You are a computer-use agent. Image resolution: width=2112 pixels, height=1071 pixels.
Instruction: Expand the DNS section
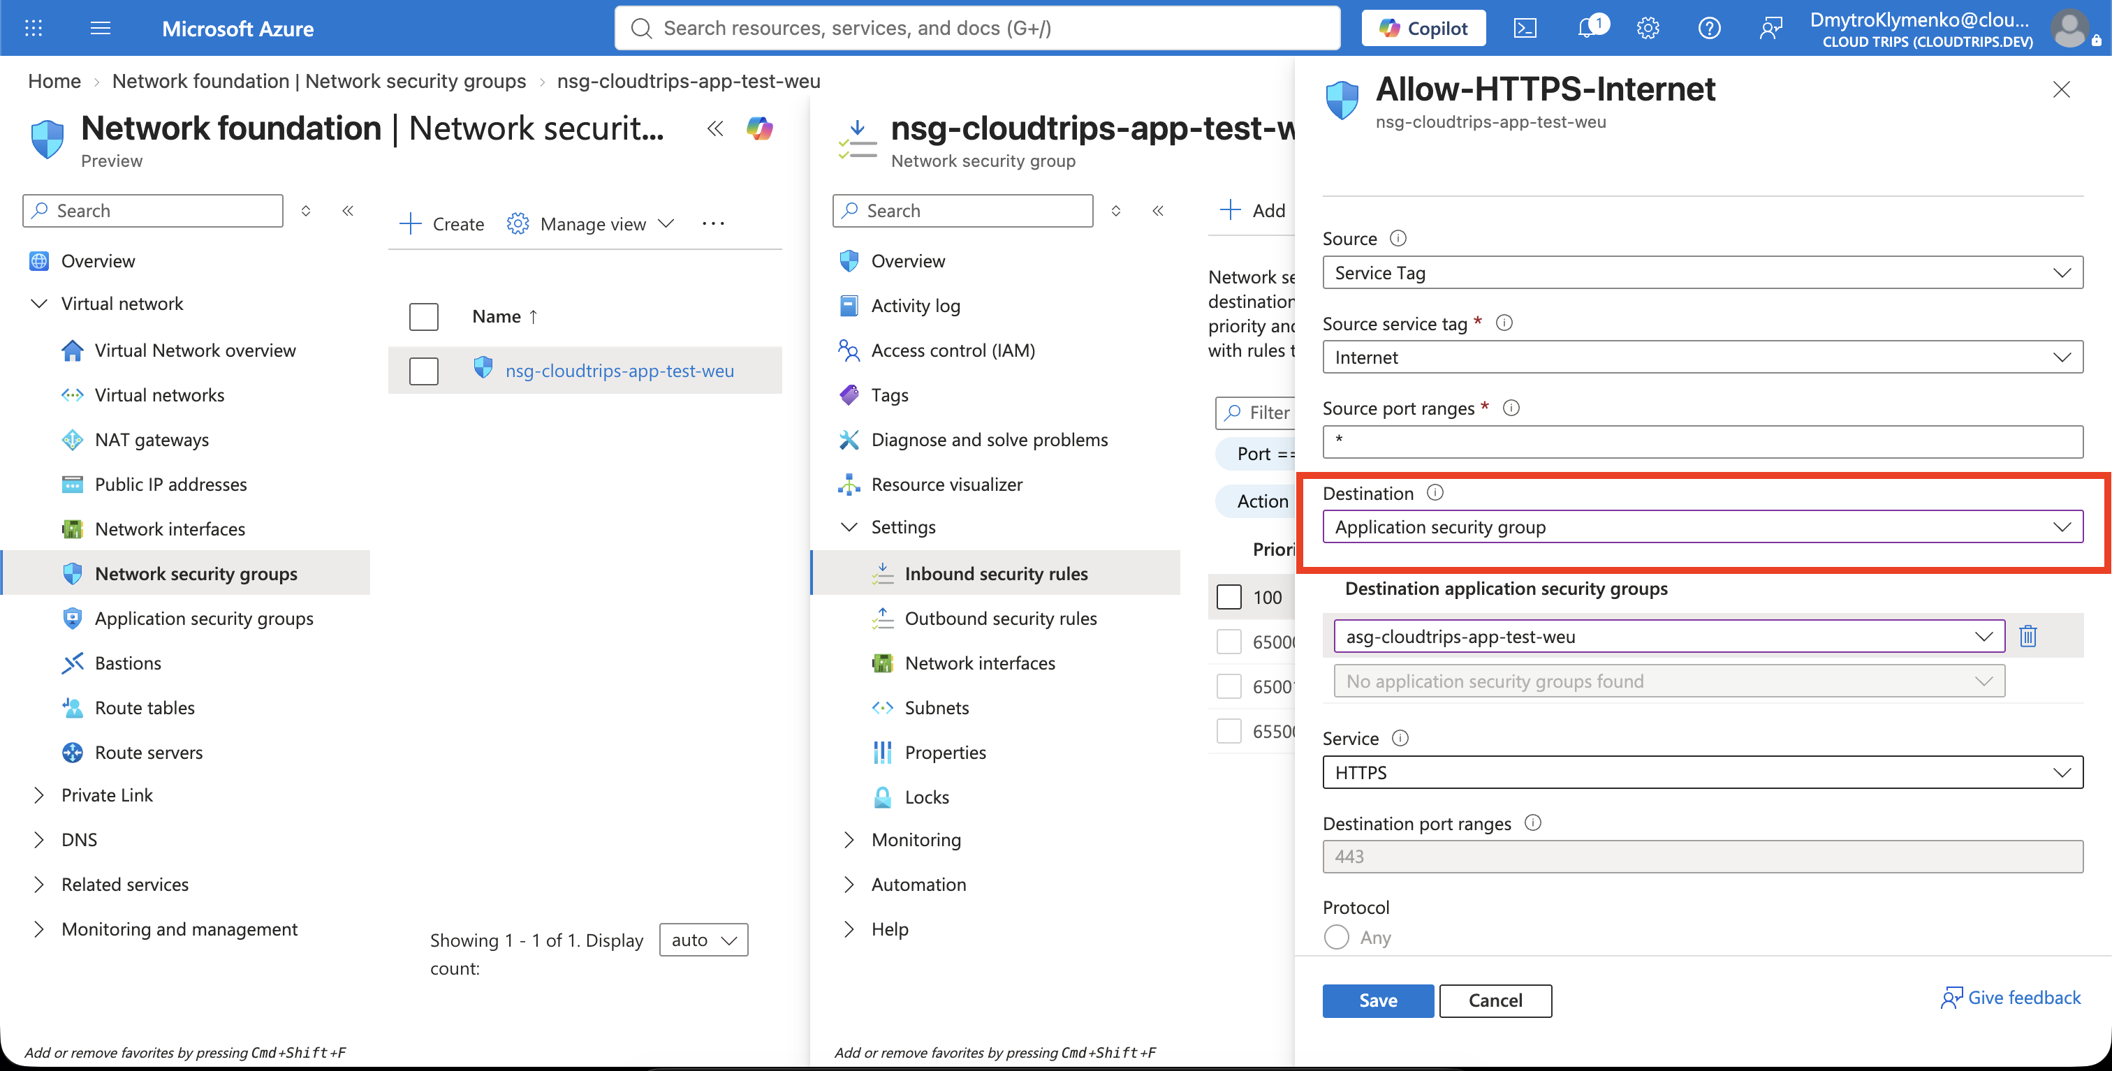38,840
